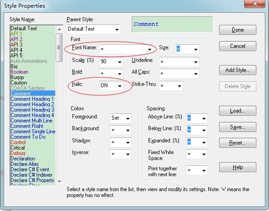The height and width of the screenshot is (211, 269).
Task: Close the Style Properties dialog
Action: (x=255, y=4)
